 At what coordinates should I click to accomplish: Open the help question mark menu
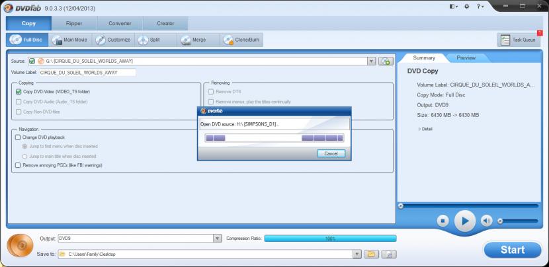pos(480,7)
